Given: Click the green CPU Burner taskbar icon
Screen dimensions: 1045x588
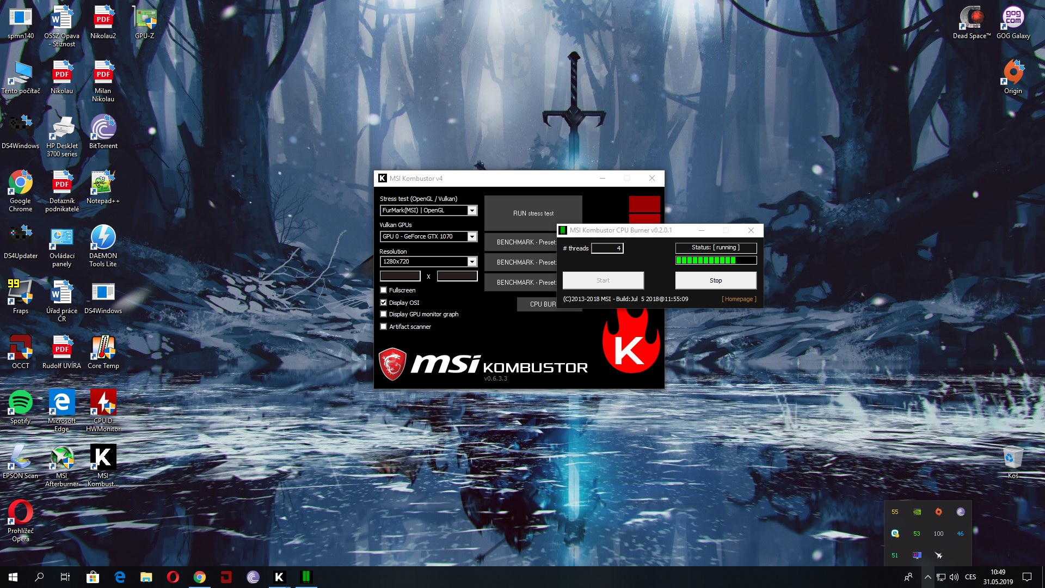Looking at the screenshot, I should [306, 577].
